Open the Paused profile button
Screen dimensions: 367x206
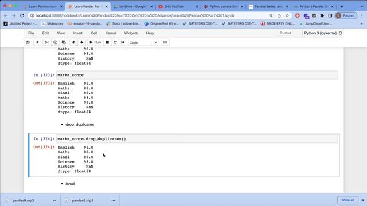pos(346,15)
